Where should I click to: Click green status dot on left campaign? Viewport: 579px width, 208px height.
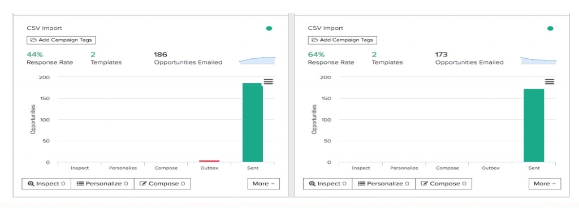pyautogui.click(x=269, y=28)
